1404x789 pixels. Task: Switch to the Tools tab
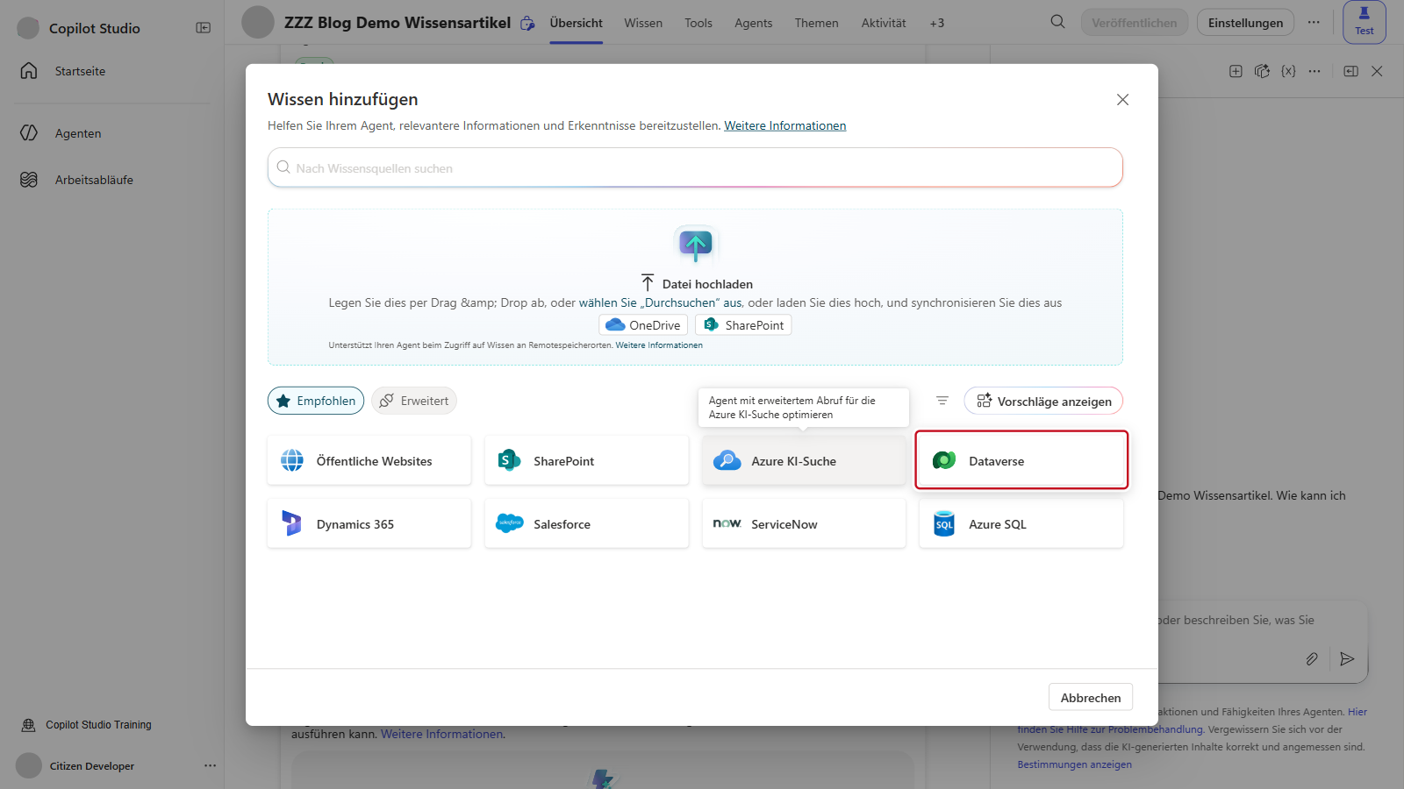click(698, 23)
